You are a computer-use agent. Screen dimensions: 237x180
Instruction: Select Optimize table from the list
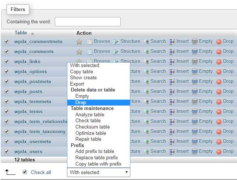[x=90, y=133]
